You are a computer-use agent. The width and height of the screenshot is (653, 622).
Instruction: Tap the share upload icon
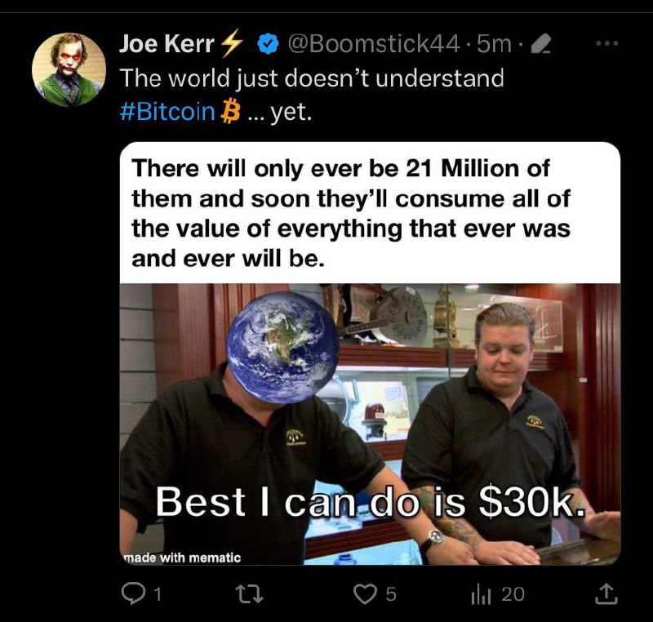[x=606, y=594]
